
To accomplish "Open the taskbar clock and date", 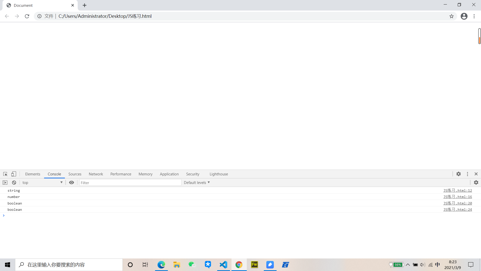I will (x=453, y=265).
